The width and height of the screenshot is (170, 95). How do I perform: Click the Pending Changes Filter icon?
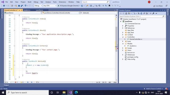click(135, 13)
